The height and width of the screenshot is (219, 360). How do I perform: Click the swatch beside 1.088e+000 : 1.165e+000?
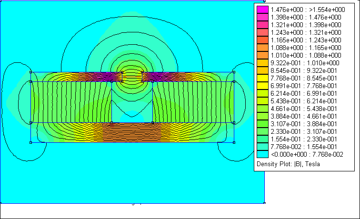click(x=262, y=48)
